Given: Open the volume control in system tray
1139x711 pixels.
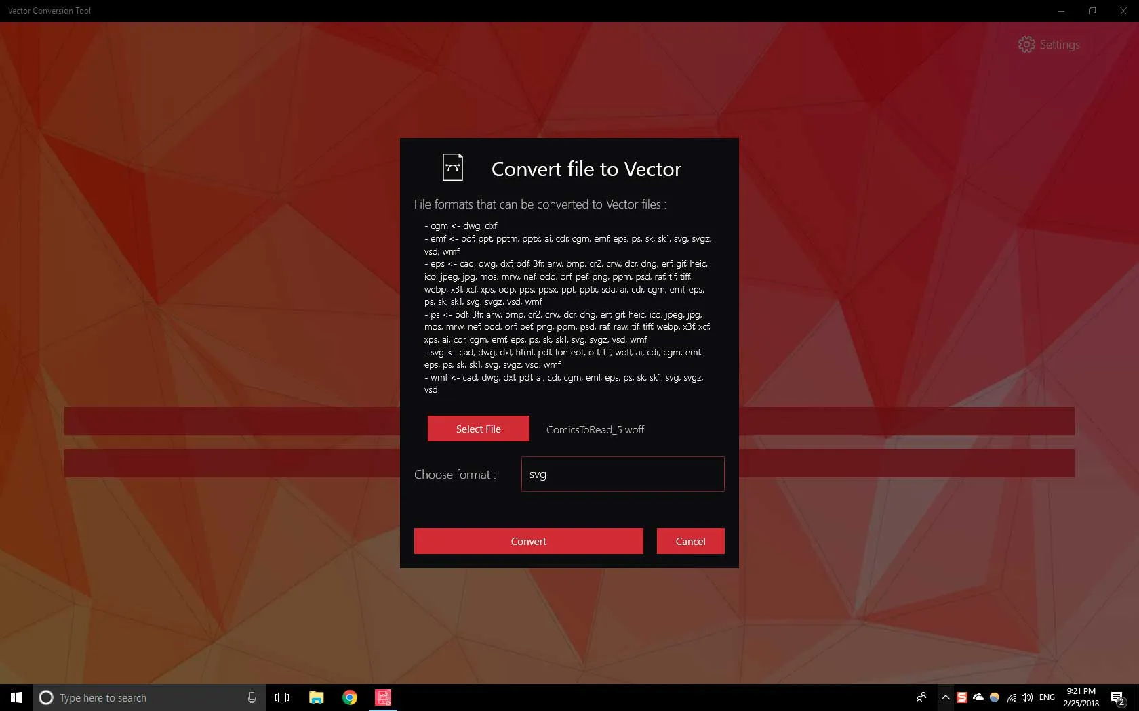Looking at the screenshot, I should coord(1027,697).
